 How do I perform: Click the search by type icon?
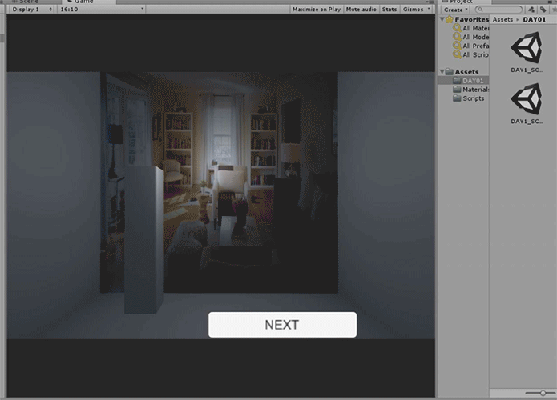531,10
